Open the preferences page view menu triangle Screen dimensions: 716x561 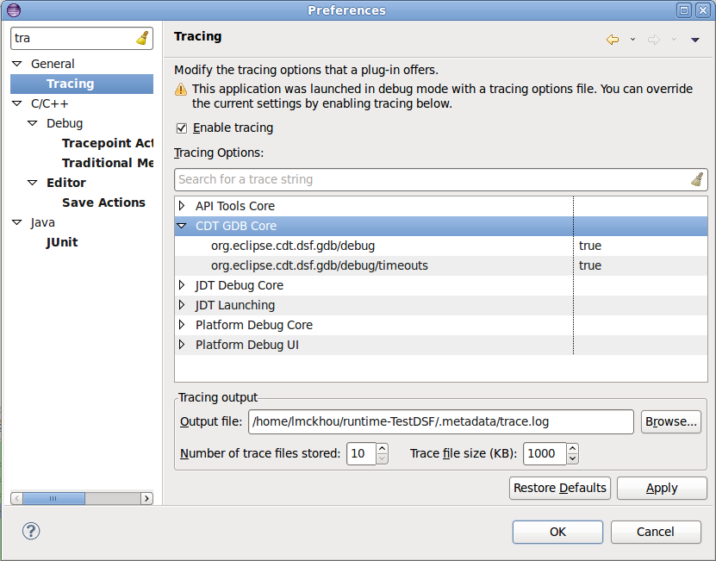(695, 41)
